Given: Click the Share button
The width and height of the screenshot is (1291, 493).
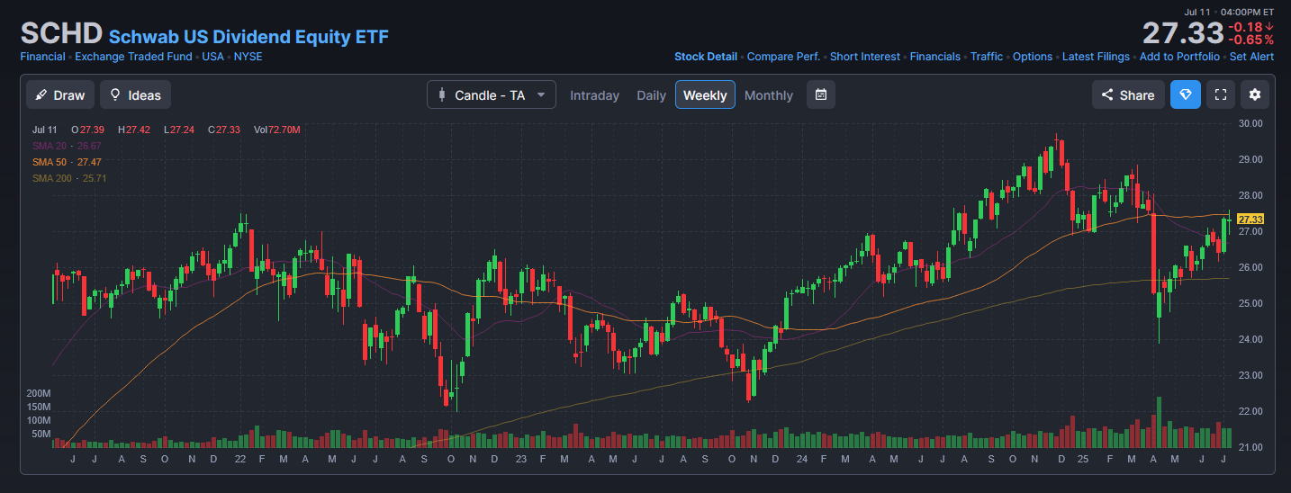Looking at the screenshot, I should (1128, 94).
